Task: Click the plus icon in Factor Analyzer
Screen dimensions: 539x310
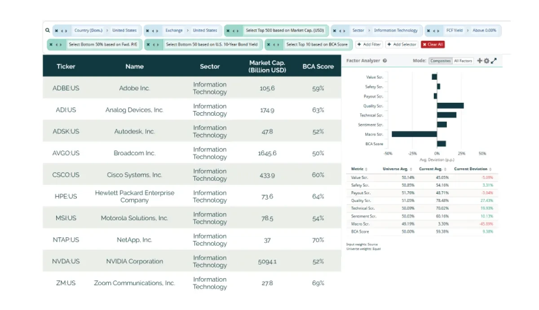Action: point(480,61)
